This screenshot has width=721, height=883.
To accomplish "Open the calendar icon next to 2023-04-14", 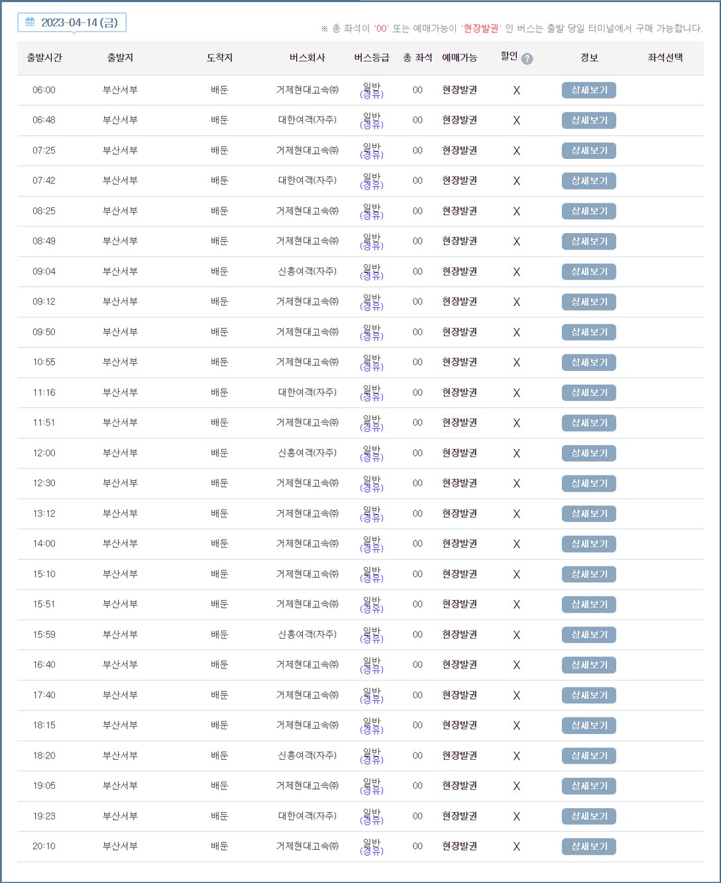I will [x=30, y=22].
